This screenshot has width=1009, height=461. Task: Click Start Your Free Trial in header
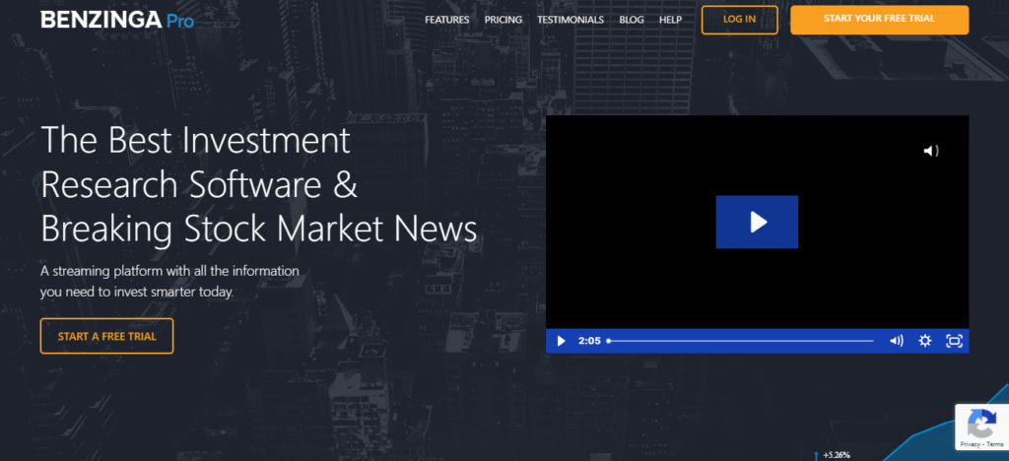(x=879, y=20)
